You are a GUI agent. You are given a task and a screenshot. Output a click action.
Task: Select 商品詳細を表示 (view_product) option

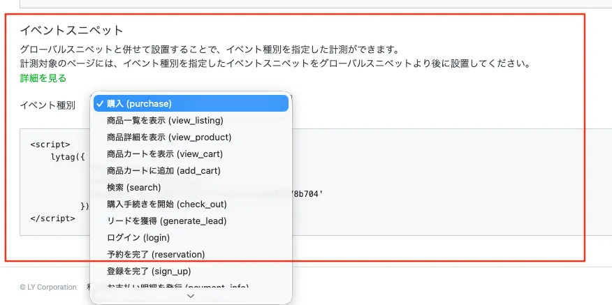pos(168,137)
